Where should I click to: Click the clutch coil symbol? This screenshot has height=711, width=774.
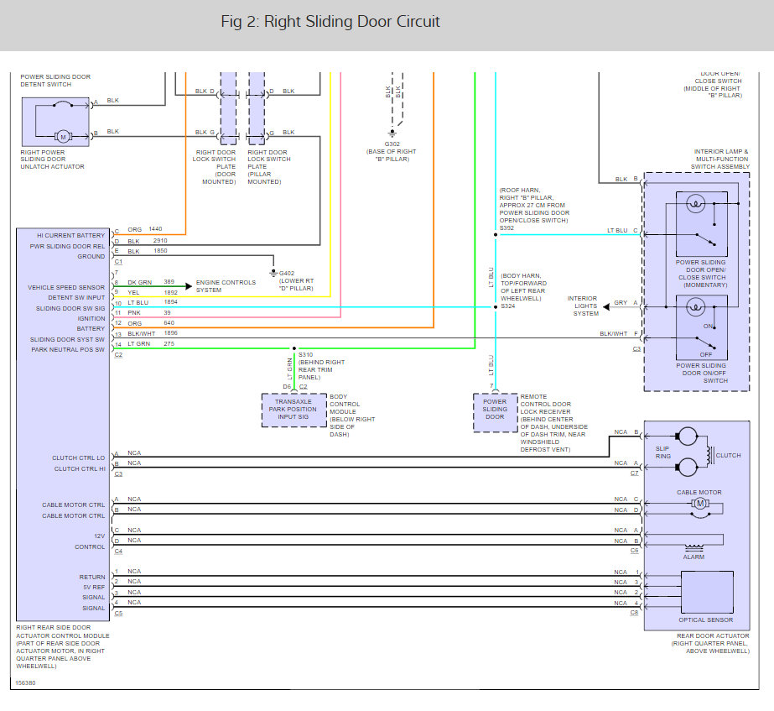click(x=709, y=455)
